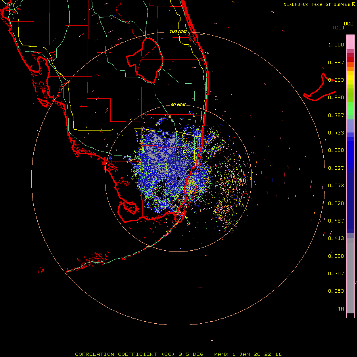Image resolution: width=357 pixels, height=357 pixels.
Task: Click the DCC legend heading
Action: pyautogui.click(x=349, y=23)
